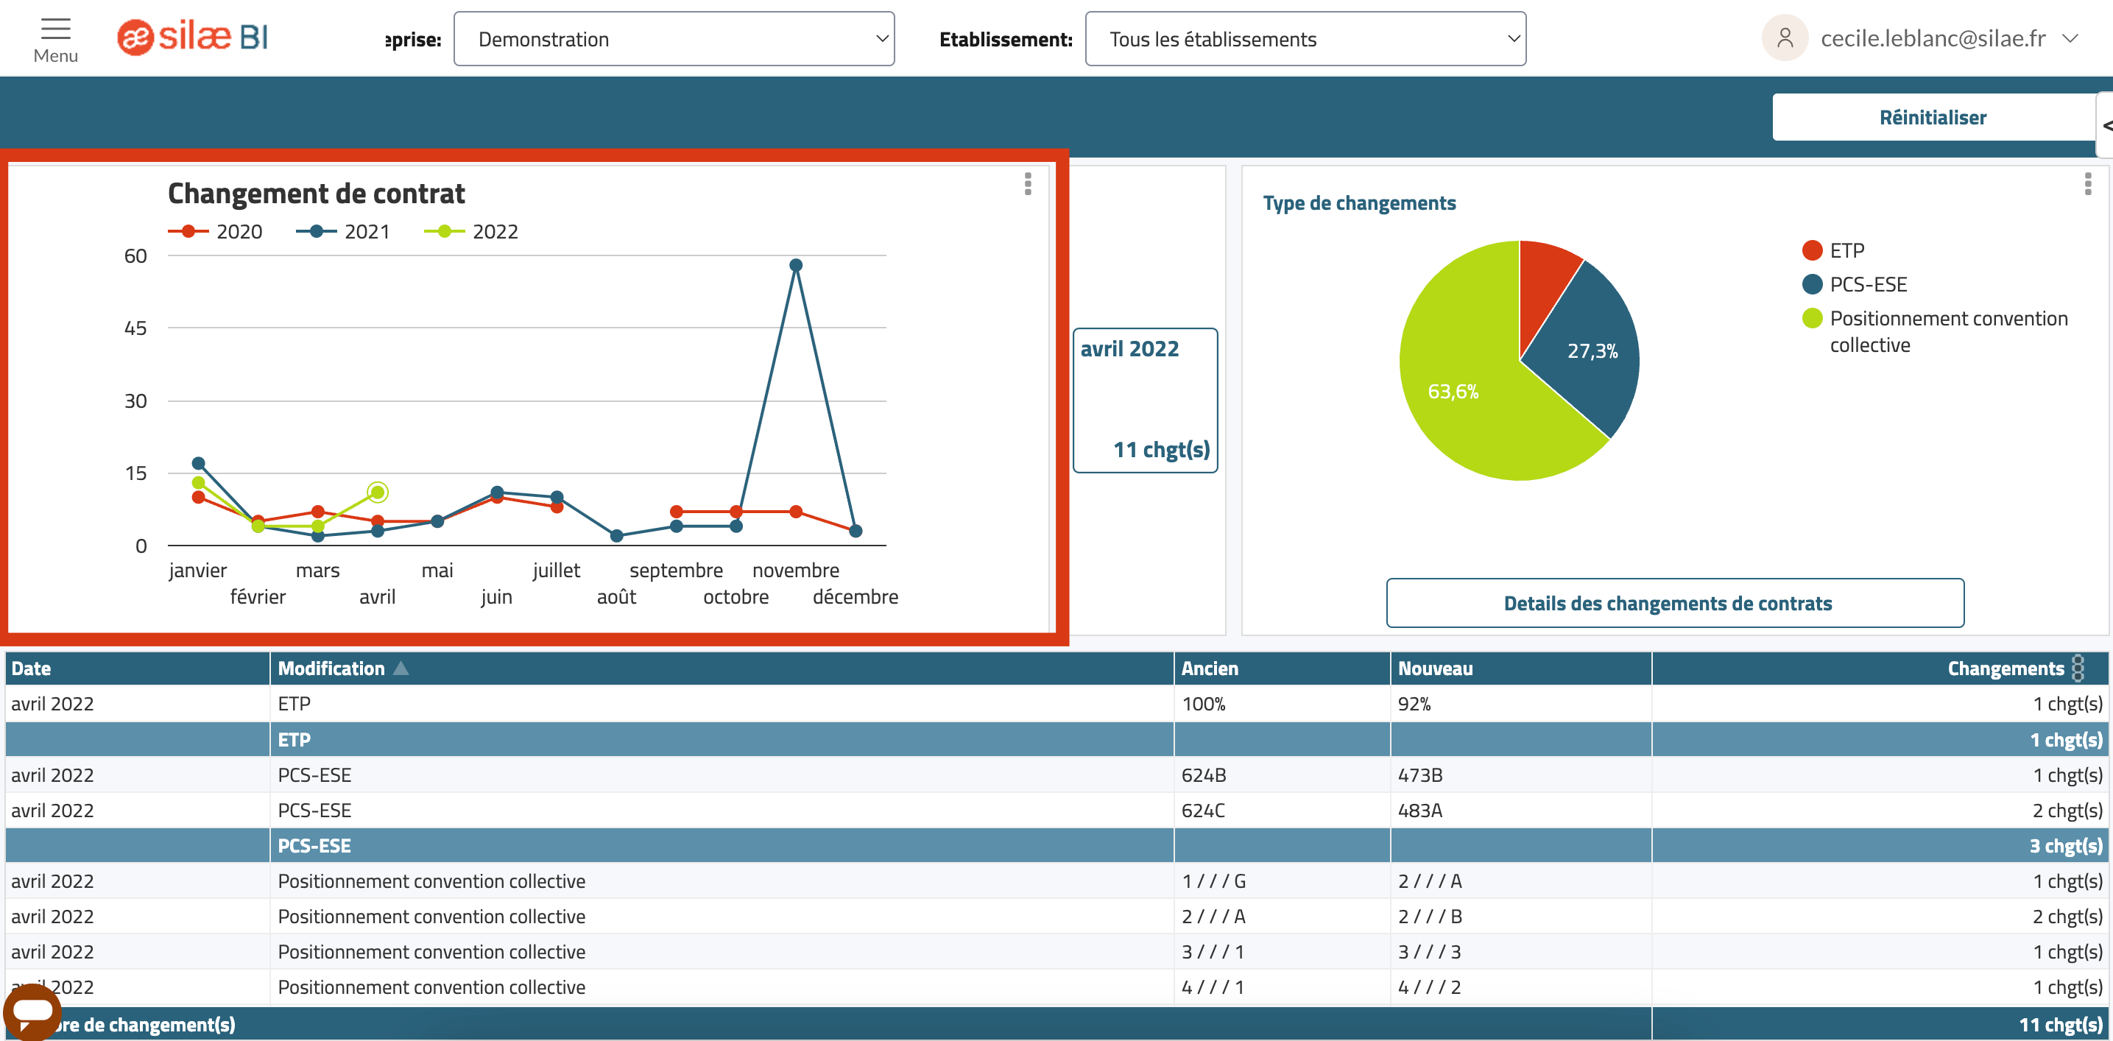The height and width of the screenshot is (1041, 2113).
Task: Open Details des changements de contrats
Action: click(x=1675, y=603)
